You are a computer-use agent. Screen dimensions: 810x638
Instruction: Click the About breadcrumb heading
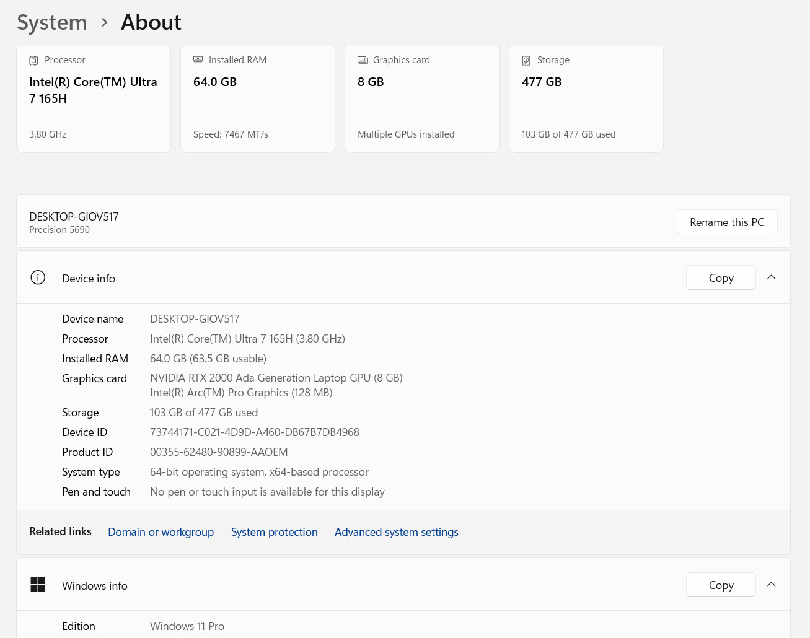coord(151,22)
